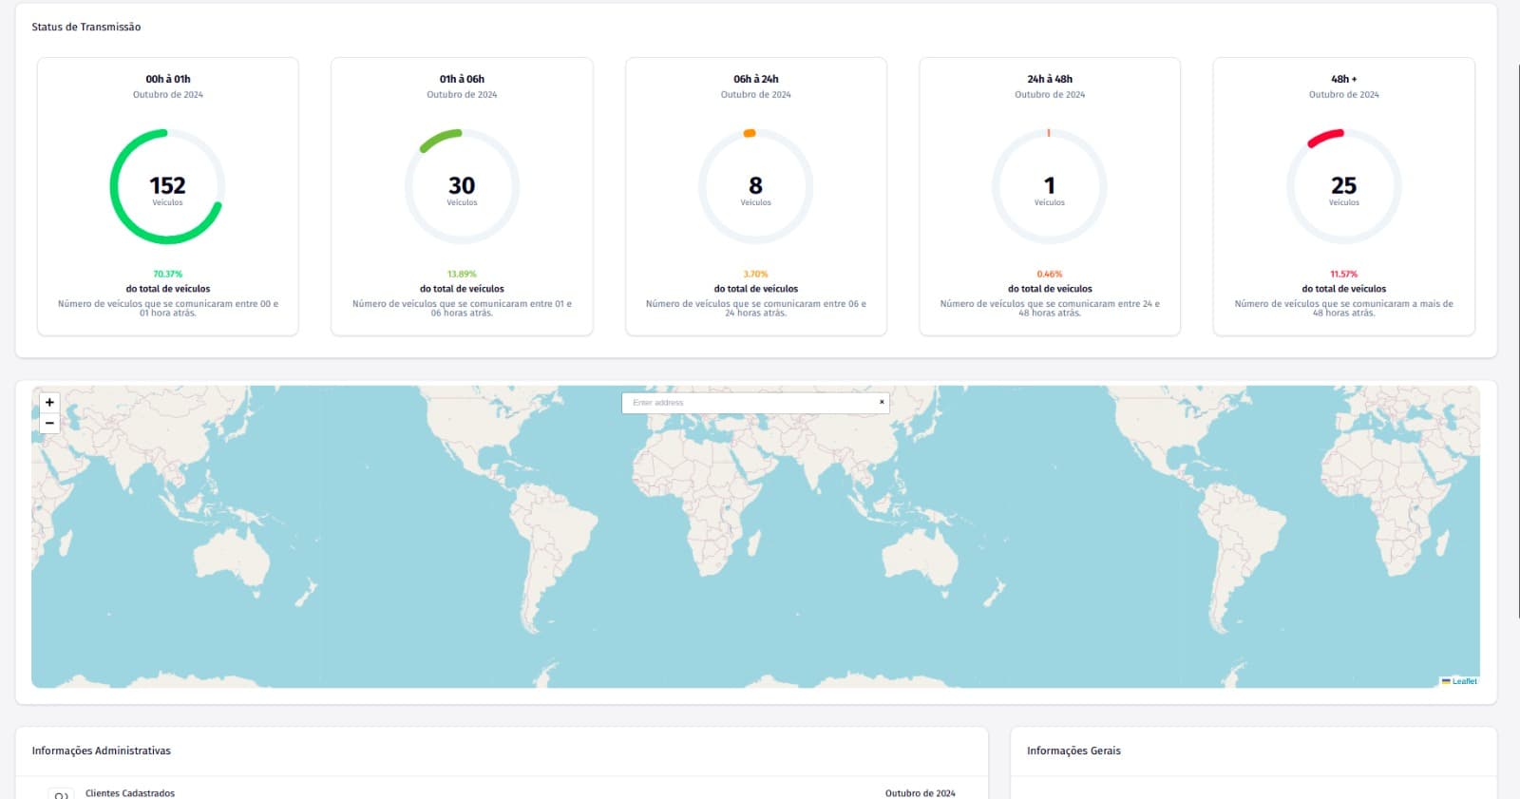Click the 70.37% percentage value
The width and height of the screenshot is (1520, 799).
[167, 274]
